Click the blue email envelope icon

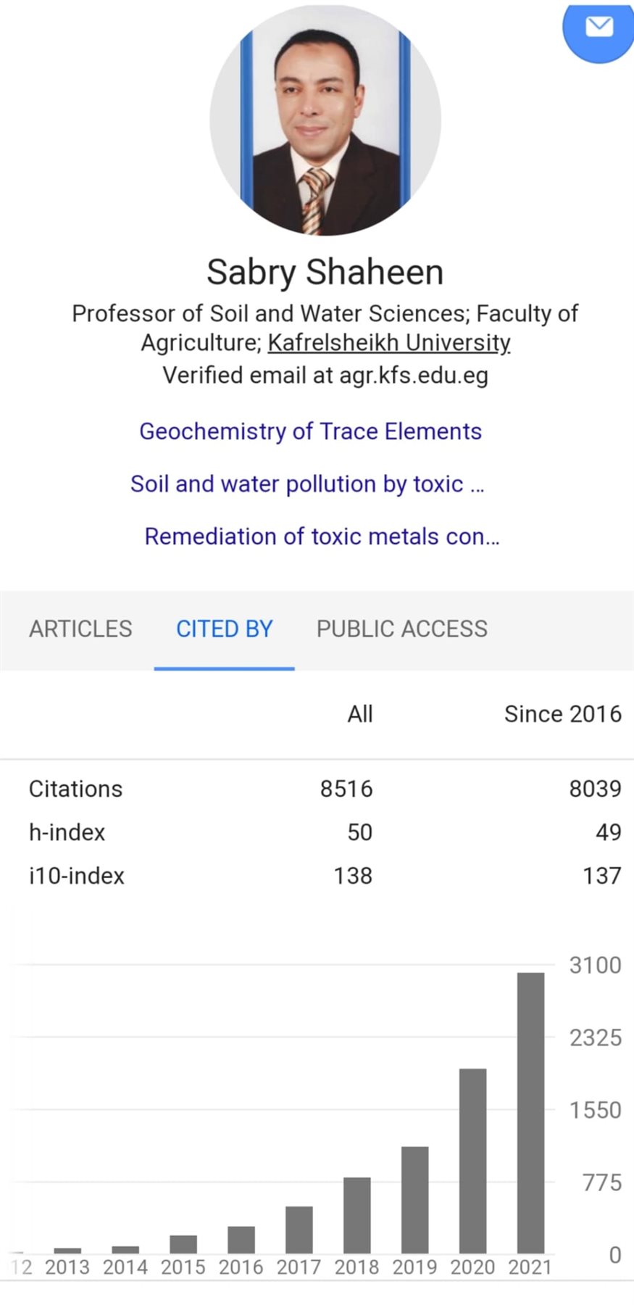pos(598,28)
